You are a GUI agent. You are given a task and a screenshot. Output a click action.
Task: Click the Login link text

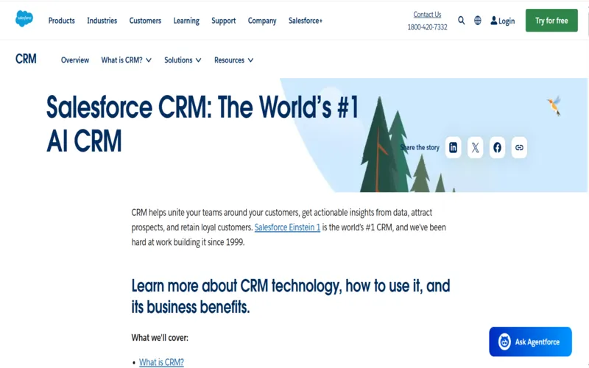tap(507, 21)
